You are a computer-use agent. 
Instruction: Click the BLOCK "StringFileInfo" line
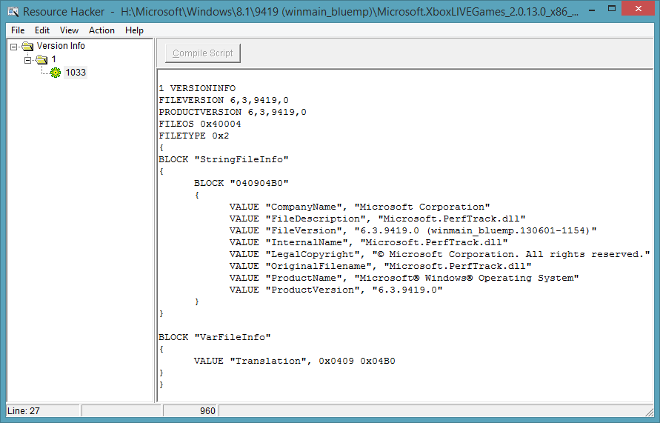coord(224,159)
